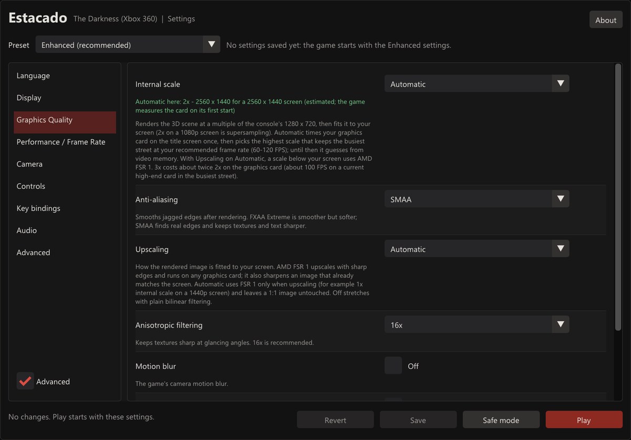Click the 'No settings saved yet' message
Image resolution: width=631 pixels, height=440 pixels.
(339, 45)
